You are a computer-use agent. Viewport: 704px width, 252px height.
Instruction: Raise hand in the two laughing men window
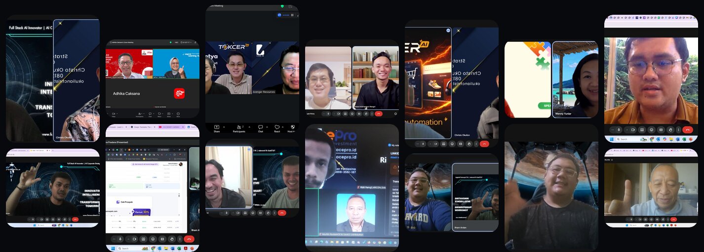[x=268, y=213]
